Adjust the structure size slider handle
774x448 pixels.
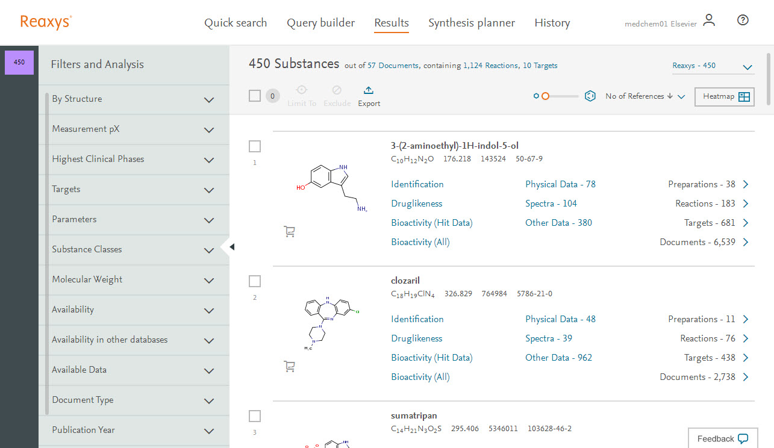click(545, 96)
